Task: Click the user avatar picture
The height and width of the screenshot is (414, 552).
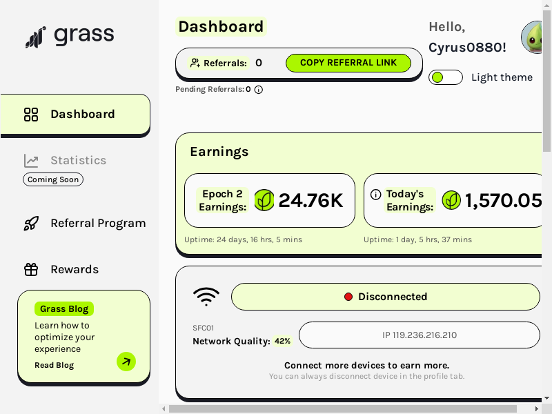Action: coord(531,37)
